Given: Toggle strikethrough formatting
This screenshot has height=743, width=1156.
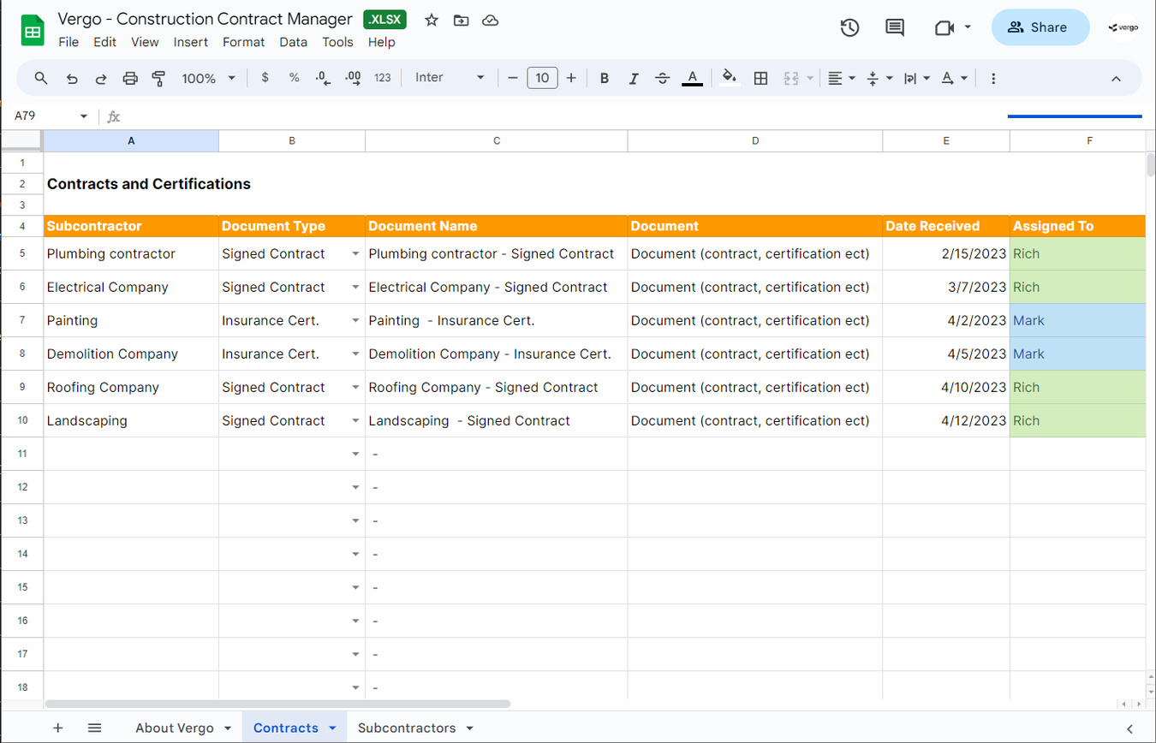Looking at the screenshot, I should [662, 78].
